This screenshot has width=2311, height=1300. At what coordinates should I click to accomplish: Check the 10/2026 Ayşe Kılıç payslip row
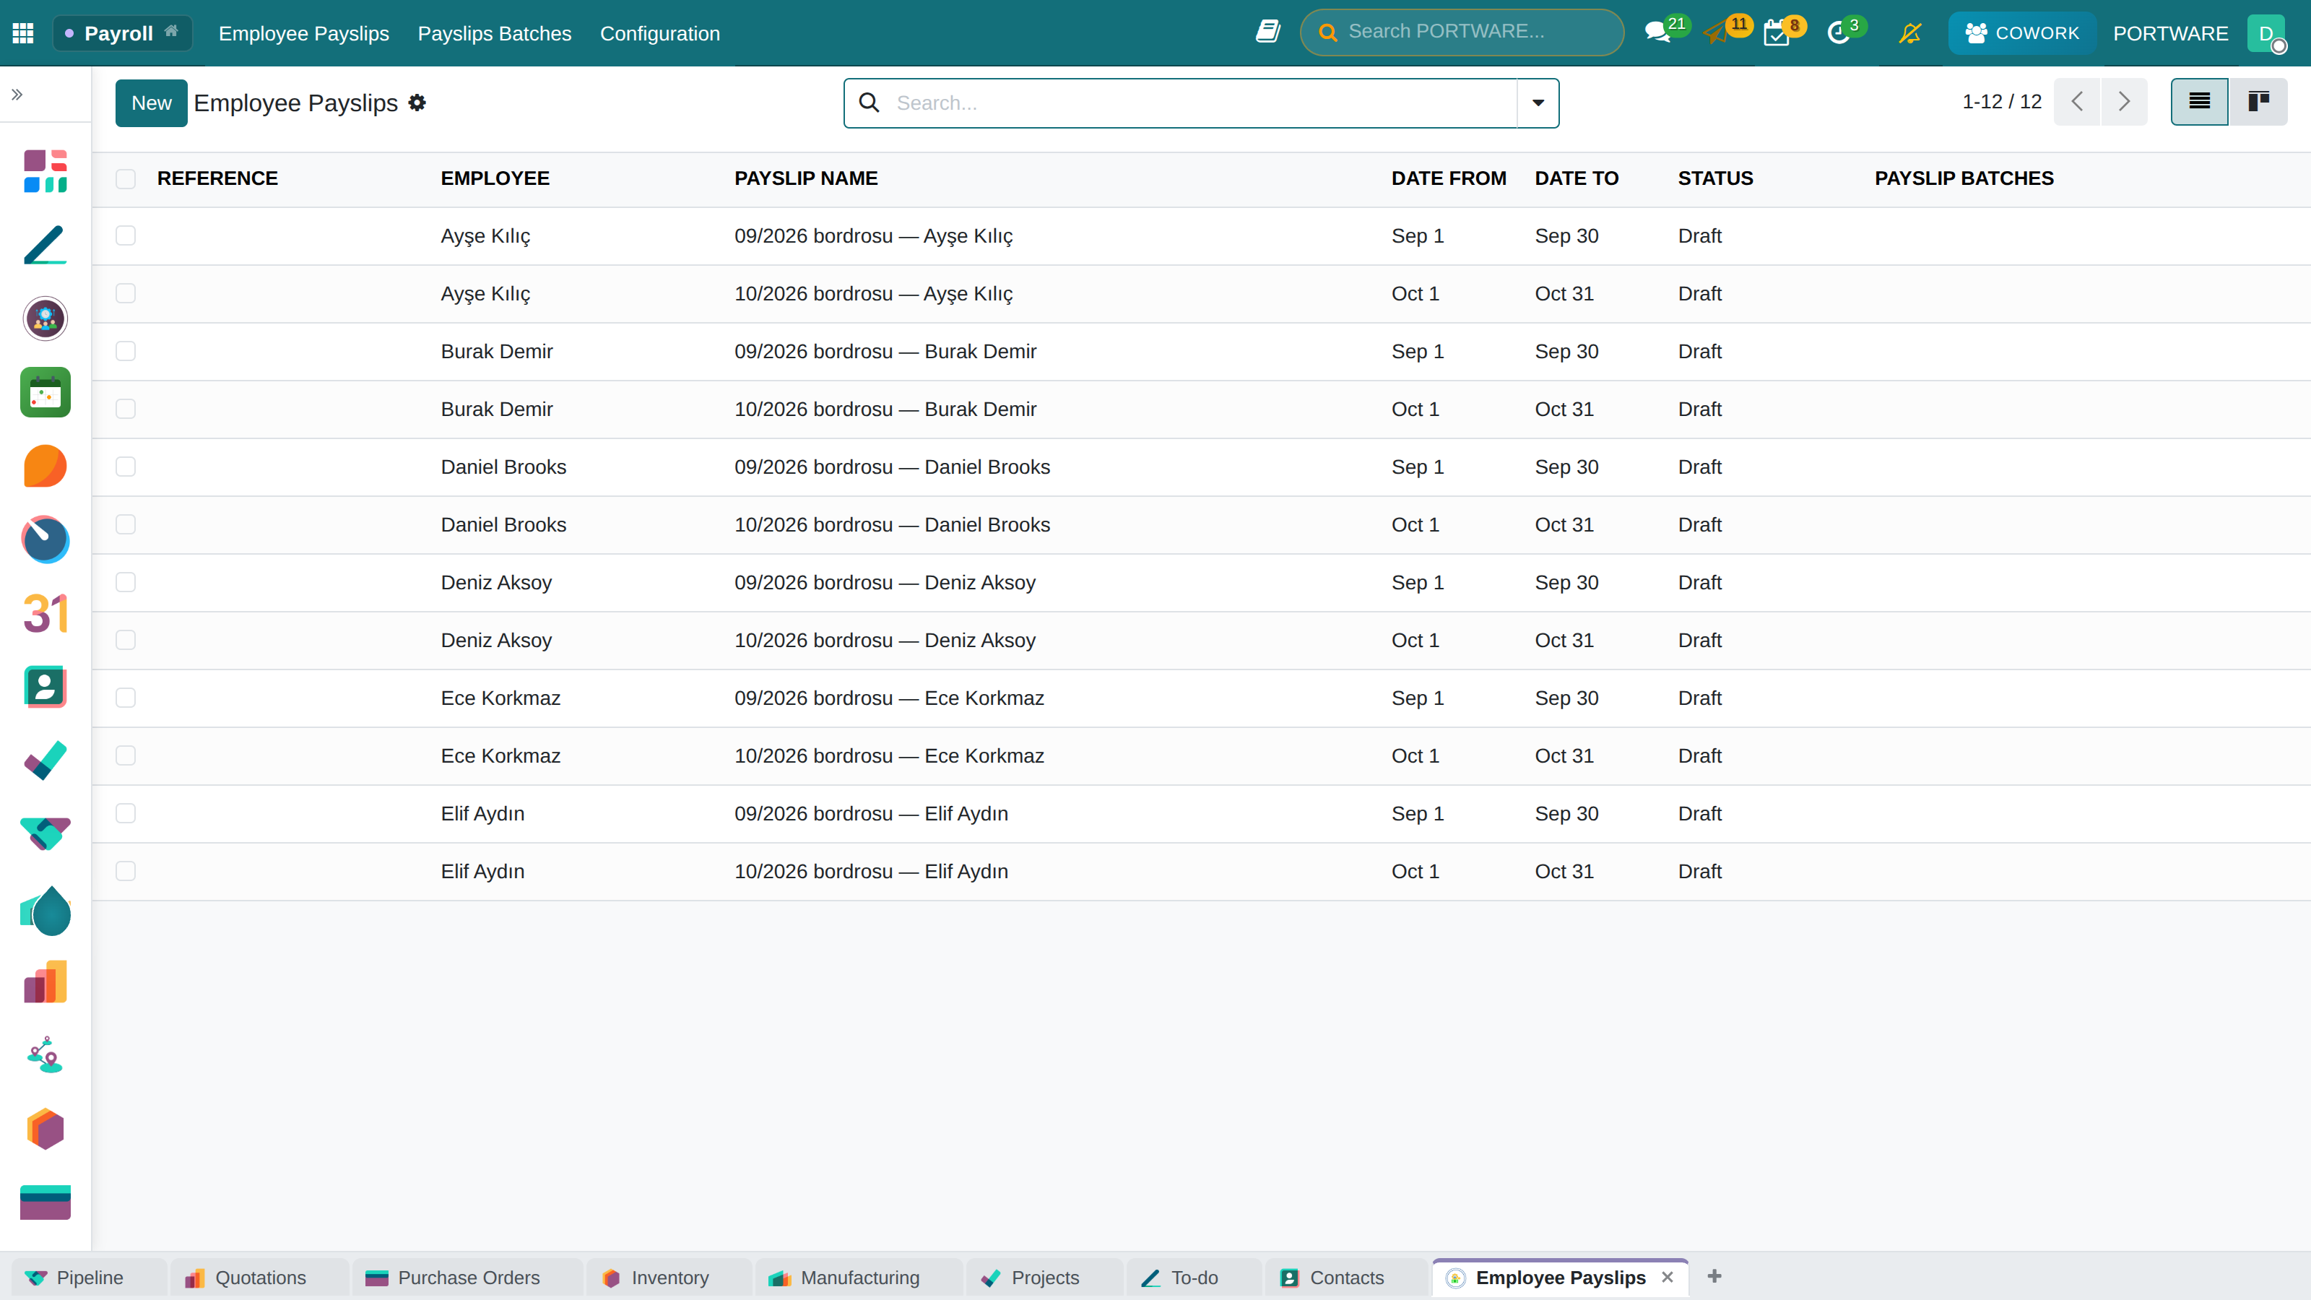(126, 293)
